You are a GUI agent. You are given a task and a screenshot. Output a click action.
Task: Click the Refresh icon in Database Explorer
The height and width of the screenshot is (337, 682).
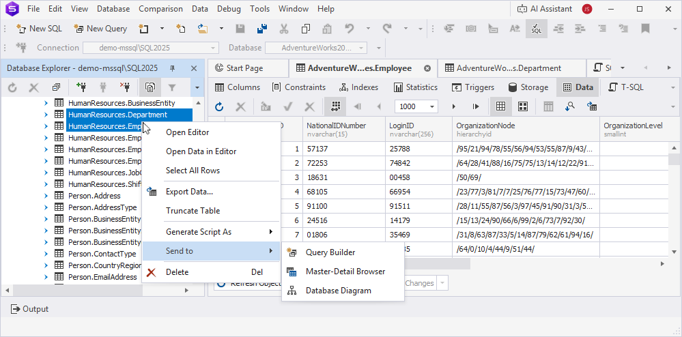[12, 87]
